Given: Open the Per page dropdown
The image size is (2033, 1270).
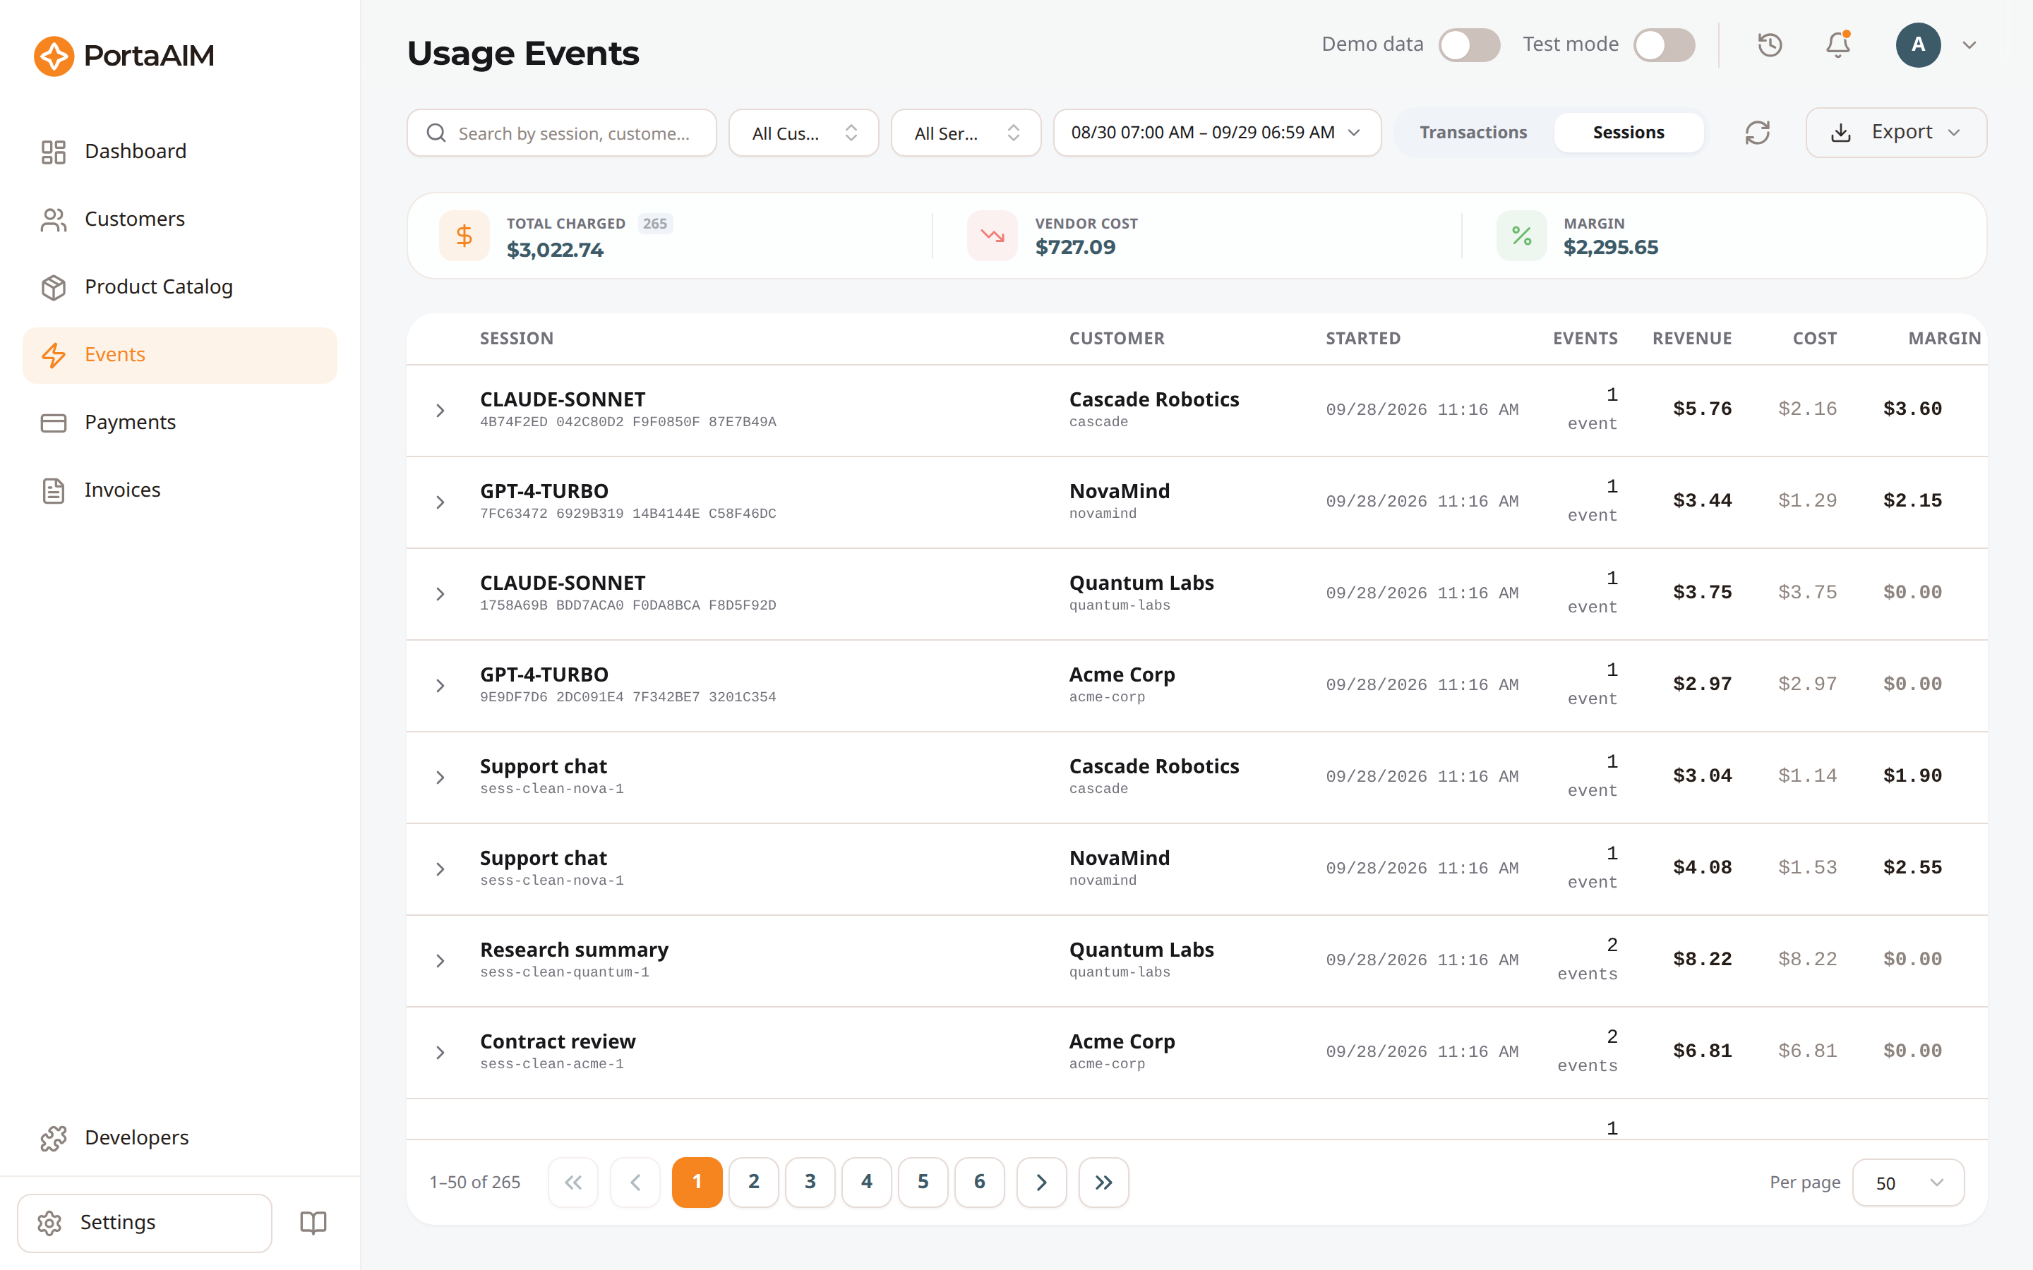Looking at the screenshot, I should [1908, 1183].
